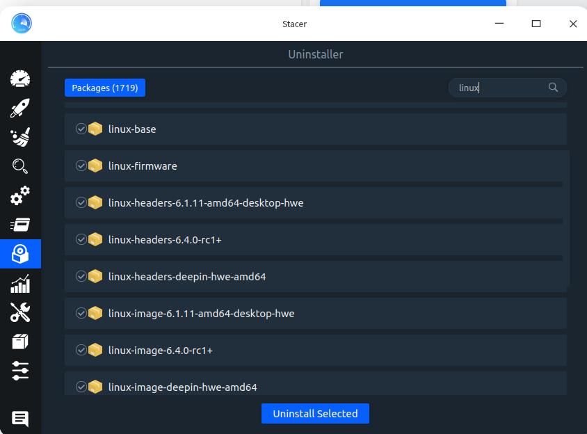
Task: Toggle linux-headers-6.1.11-amd64-desktop-hwe checkbox
Action: (81, 202)
